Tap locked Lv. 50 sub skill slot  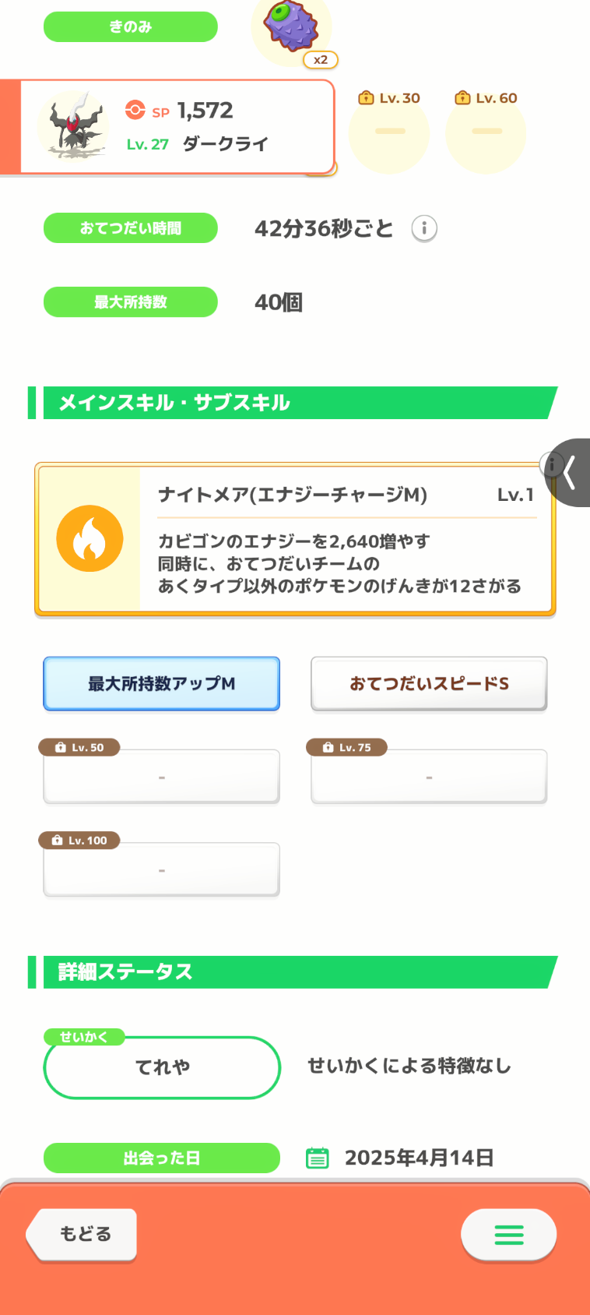point(161,776)
